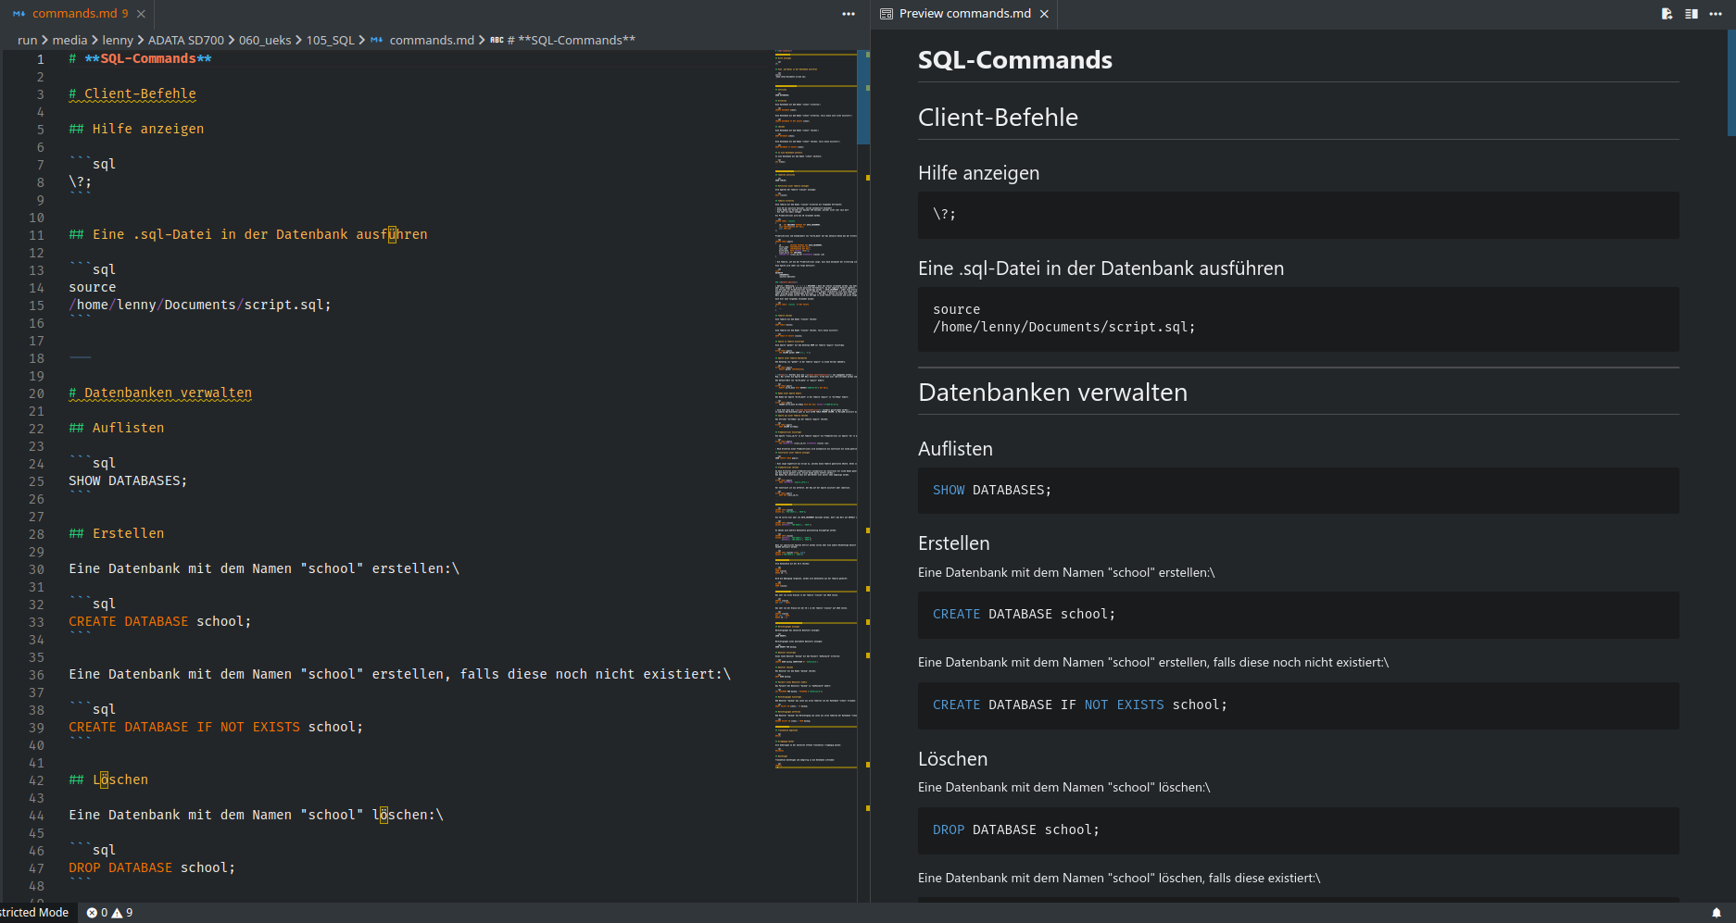Select the Preview commands.md tab

pos(963,13)
